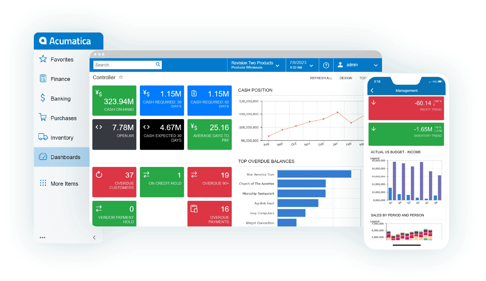
Task: Click REFRESH ALL button
Action: 321,78
